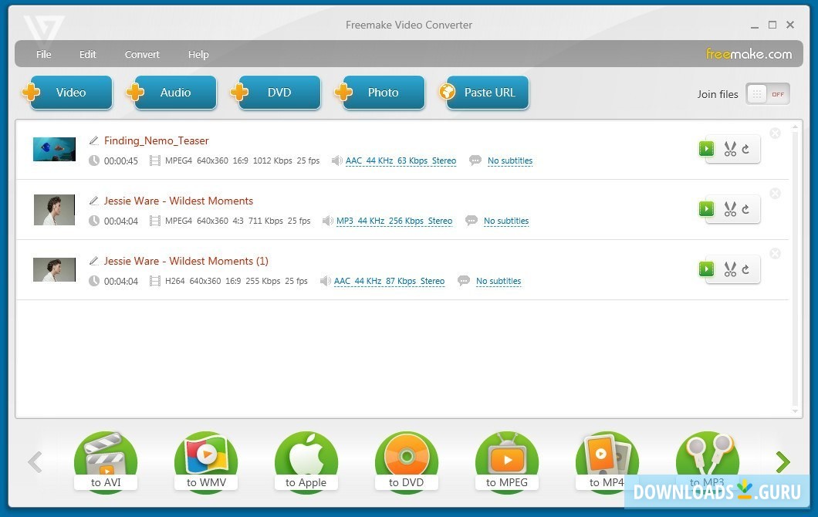Click the Finding_Nemo_Teaser title text

tap(156, 140)
